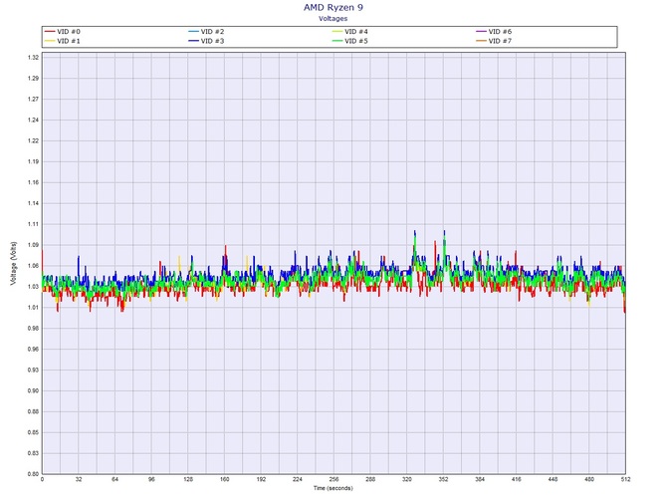The width and height of the screenshot is (667, 500).
Task: Click the AMD Ryzen 9 chart title
Action: coord(333,7)
